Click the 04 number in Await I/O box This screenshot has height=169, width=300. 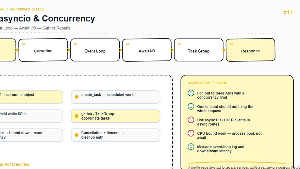coord(127,44)
